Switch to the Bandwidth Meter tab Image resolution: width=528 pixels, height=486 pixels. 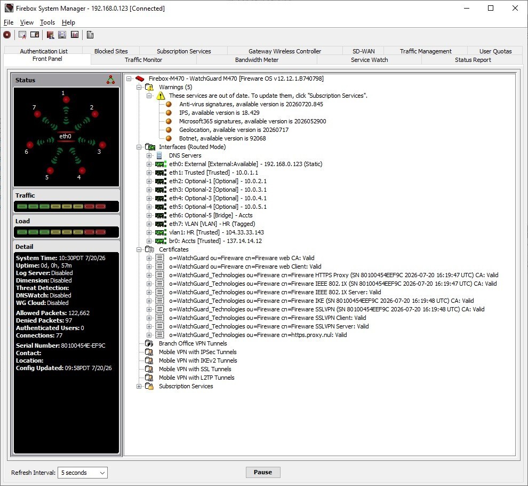(x=257, y=60)
